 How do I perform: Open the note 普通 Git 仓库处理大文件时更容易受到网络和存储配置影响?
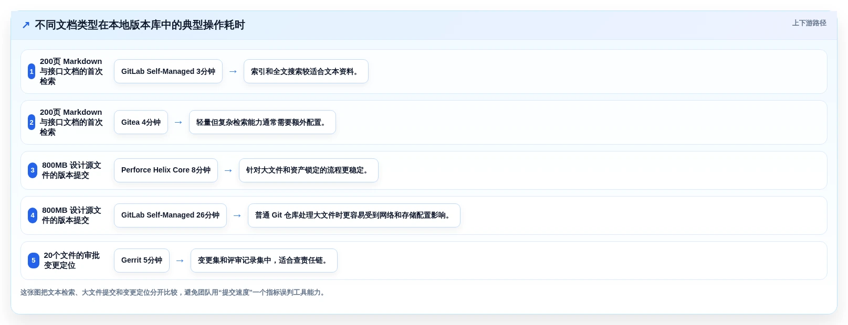(x=354, y=215)
